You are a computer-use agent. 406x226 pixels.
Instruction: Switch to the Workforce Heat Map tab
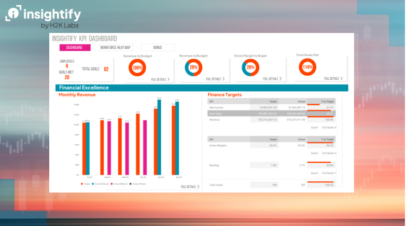coord(116,47)
